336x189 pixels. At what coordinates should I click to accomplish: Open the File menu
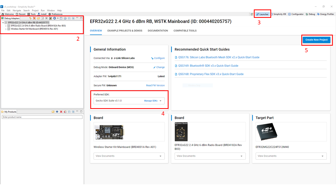3,10
